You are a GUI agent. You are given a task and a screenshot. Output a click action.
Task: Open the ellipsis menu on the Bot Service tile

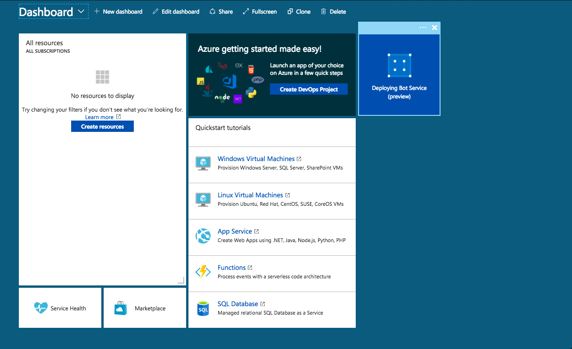pyautogui.click(x=423, y=27)
